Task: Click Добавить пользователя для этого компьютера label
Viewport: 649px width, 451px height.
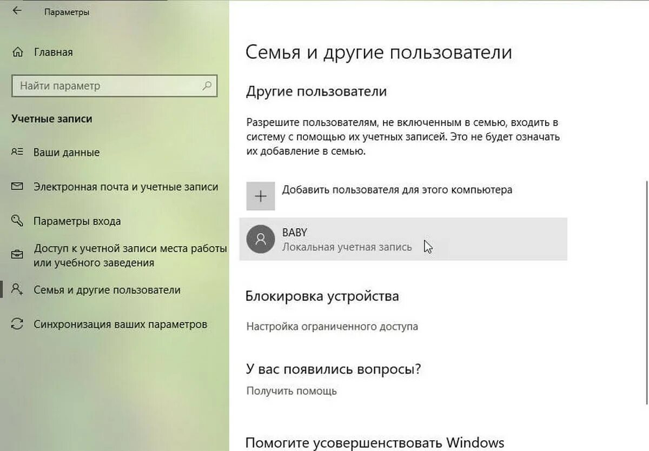Action: [397, 190]
